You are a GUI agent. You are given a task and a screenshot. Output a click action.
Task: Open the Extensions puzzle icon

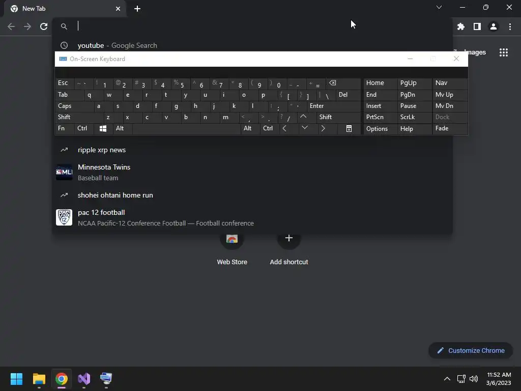pos(460,26)
